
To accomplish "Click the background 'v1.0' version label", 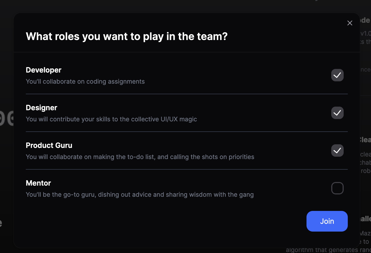I will pos(366,34).
